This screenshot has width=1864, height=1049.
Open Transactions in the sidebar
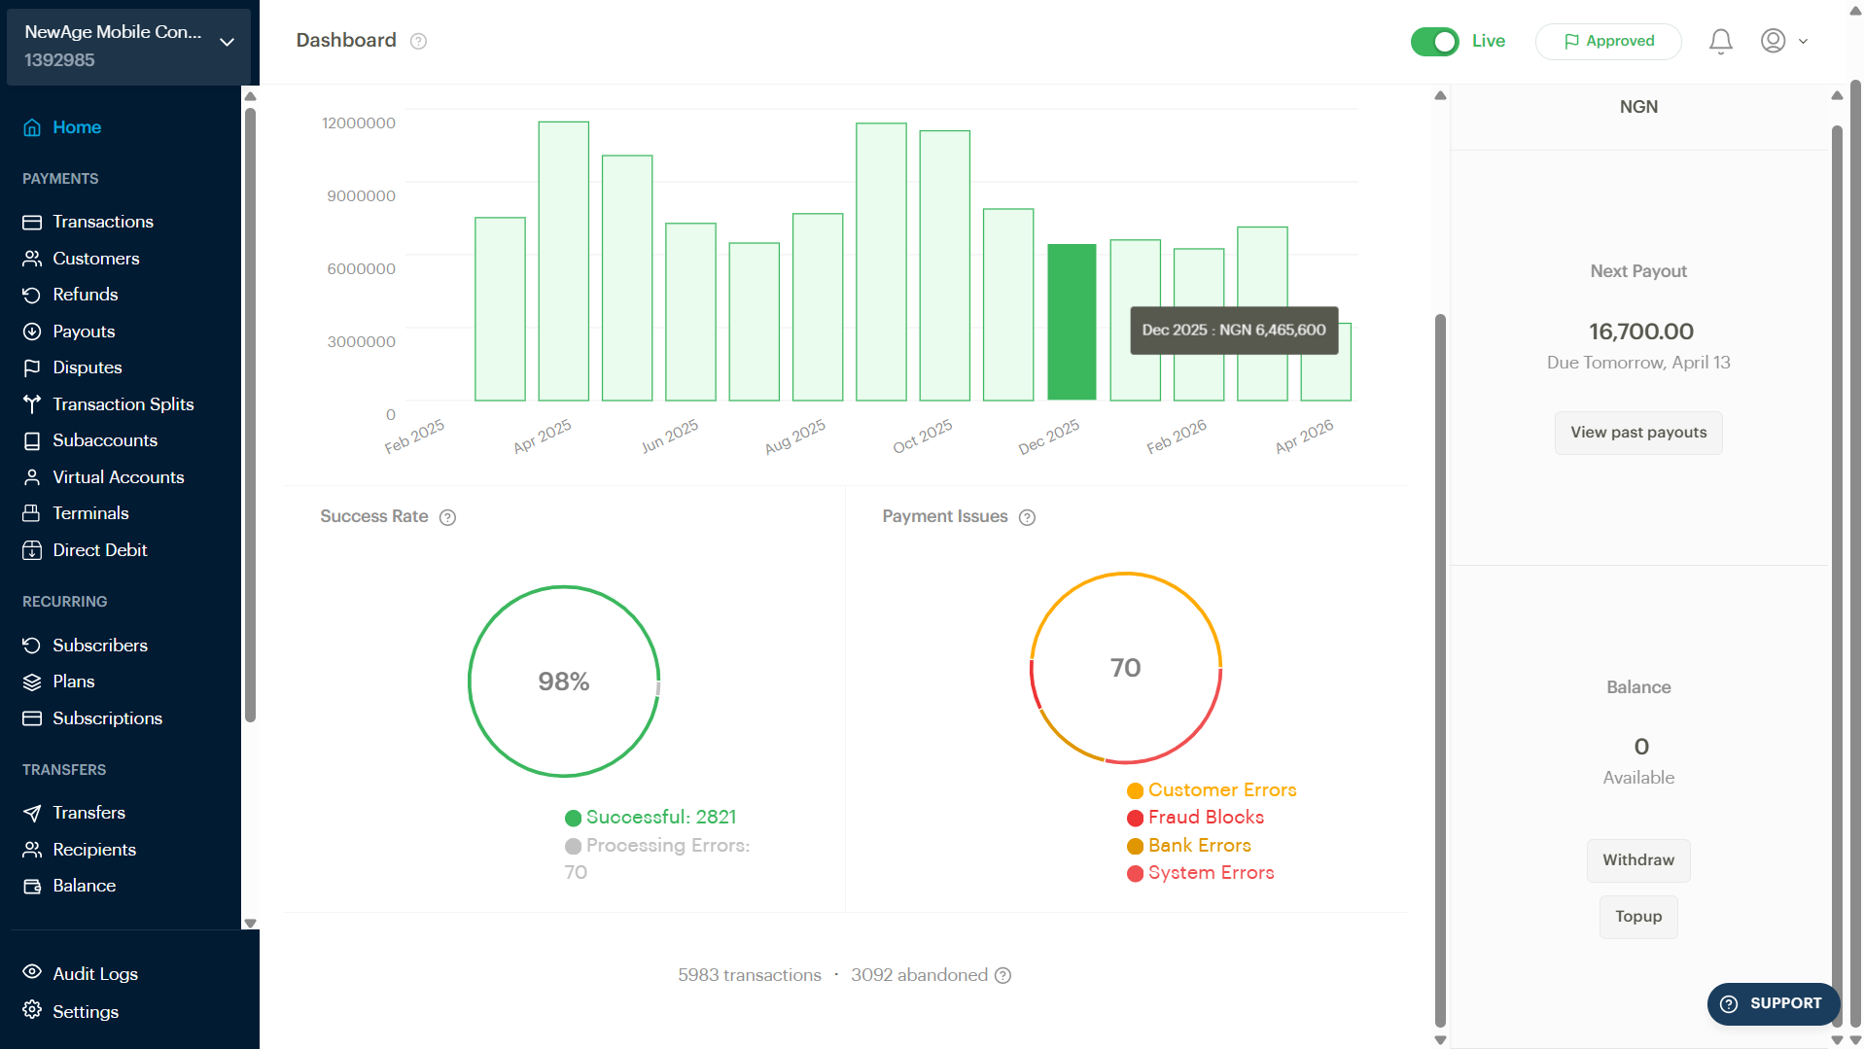[103, 222]
